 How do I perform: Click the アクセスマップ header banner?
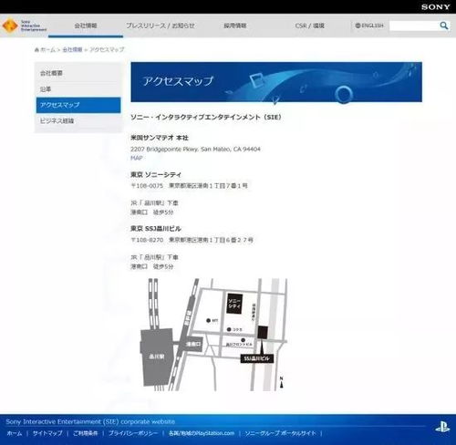[x=276, y=82]
